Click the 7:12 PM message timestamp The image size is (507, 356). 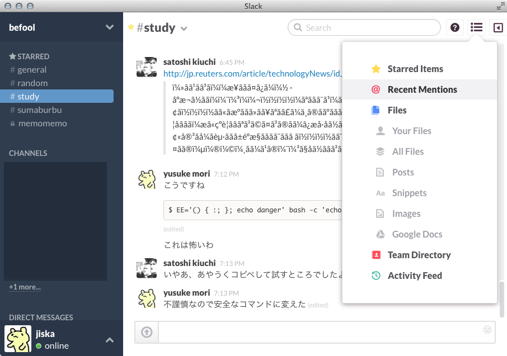pyautogui.click(x=226, y=174)
